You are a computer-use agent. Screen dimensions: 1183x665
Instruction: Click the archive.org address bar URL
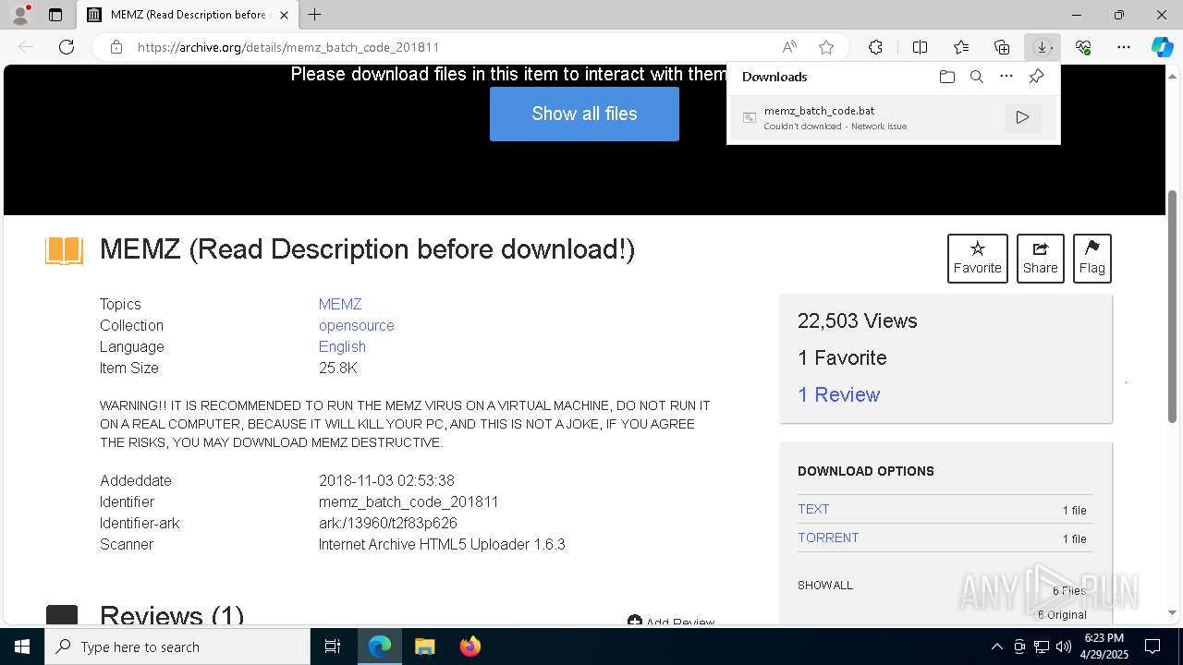coord(288,47)
